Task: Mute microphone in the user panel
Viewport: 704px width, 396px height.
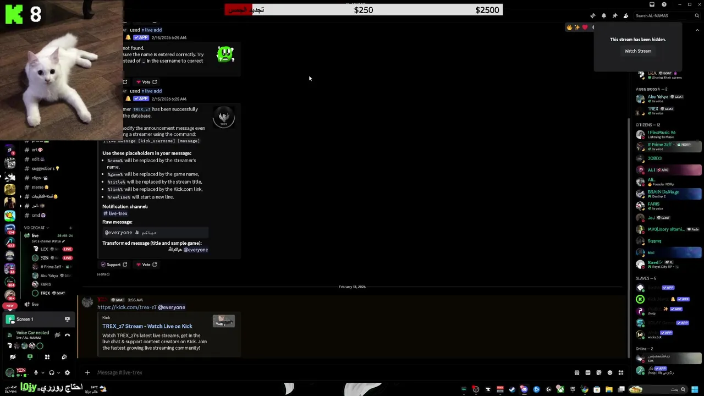Action: click(x=36, y=372)
